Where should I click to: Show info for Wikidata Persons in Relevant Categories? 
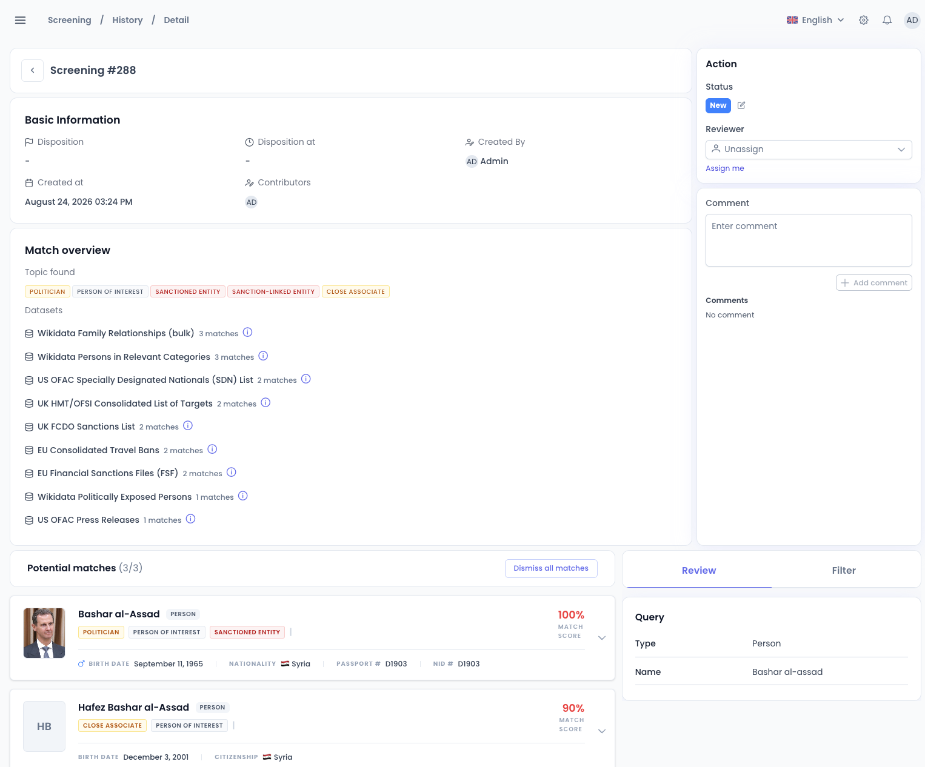coord(263,356)
